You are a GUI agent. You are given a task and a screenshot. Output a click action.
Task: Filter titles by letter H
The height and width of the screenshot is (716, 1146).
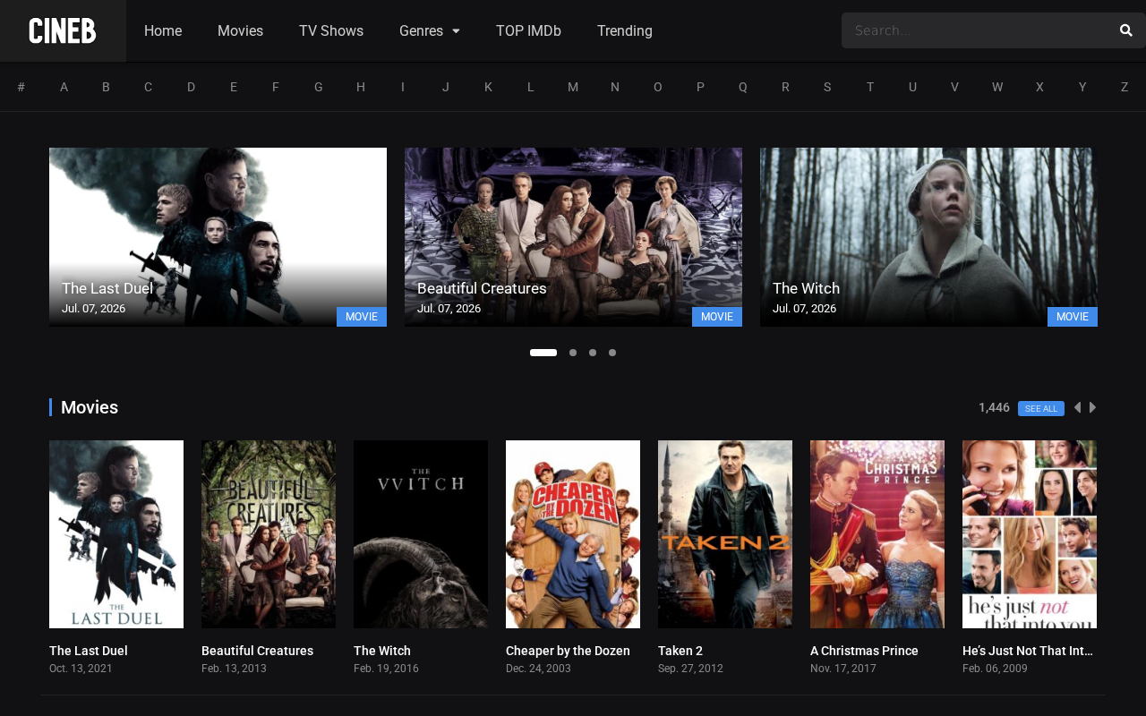[x=361, y=87]
